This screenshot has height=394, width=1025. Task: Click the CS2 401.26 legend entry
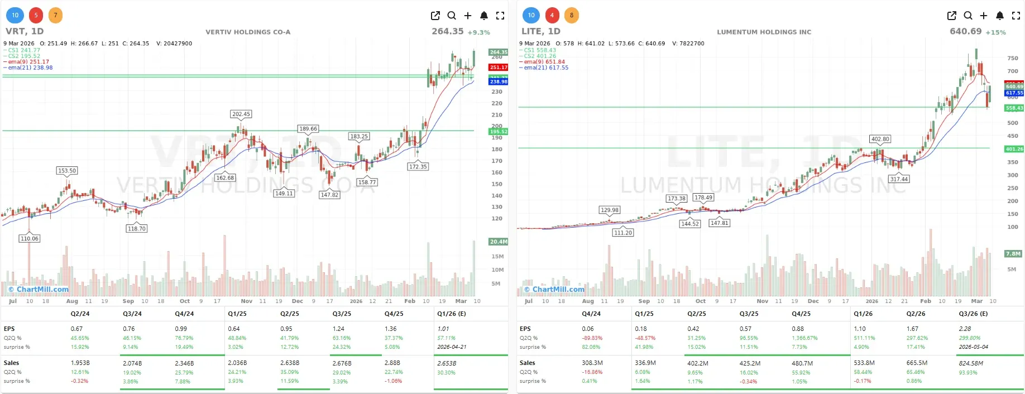[x=538, y=56]
